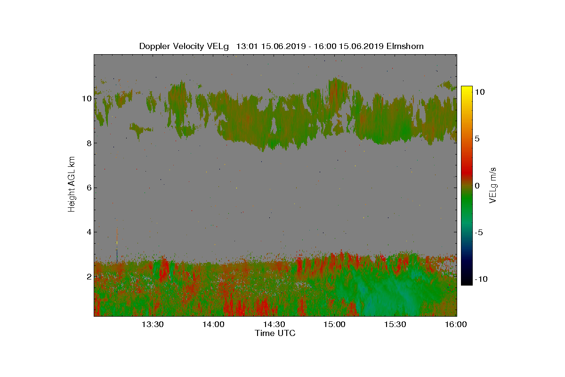Click the dark bottom of the colorbar
Screen dimensions: 565x377
[467, 280]
